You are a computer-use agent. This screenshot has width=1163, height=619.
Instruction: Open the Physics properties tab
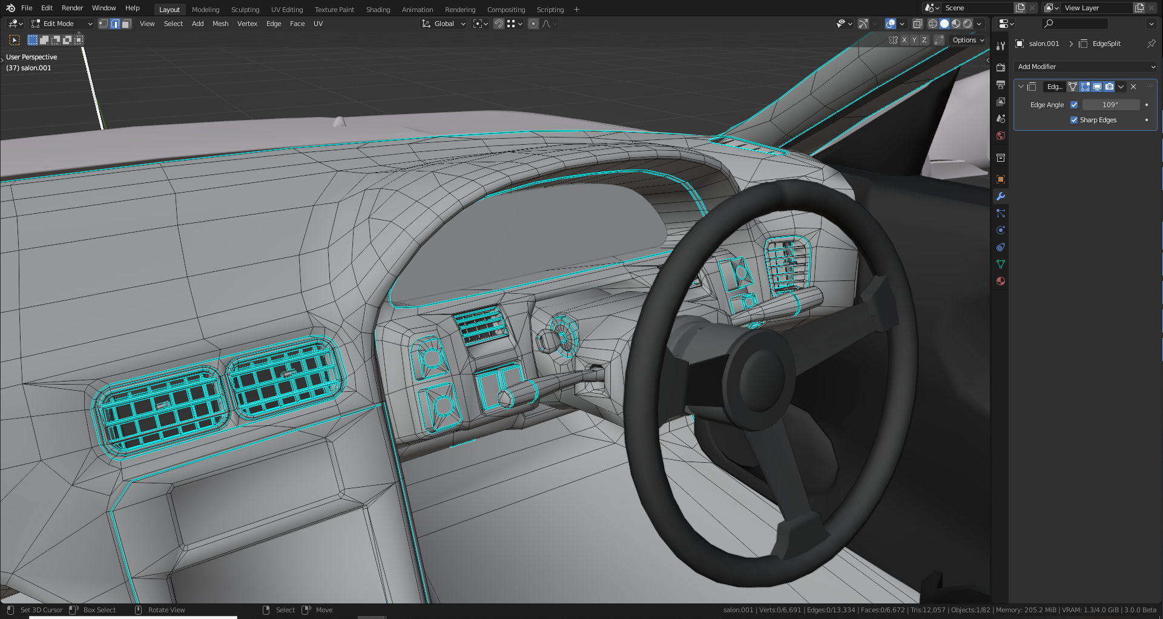pyautogui.click(x=1001, y=230)
